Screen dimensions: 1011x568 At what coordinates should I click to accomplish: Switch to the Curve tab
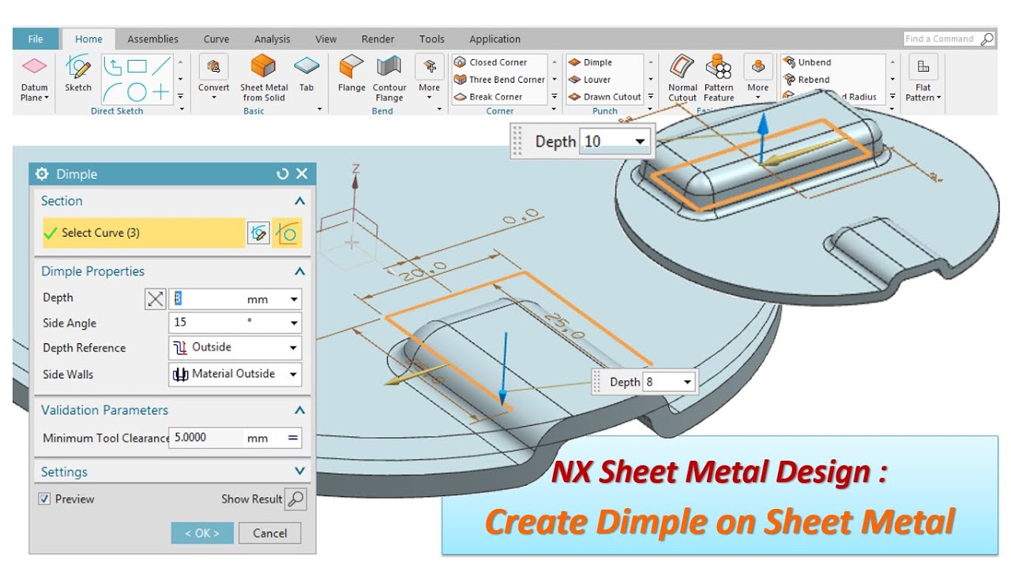click(216, 39)
